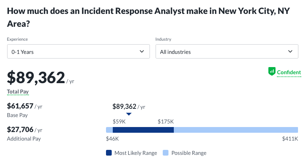
Task: Click the dark blue median pay triangle marker
Action: [x=129, y=114]
